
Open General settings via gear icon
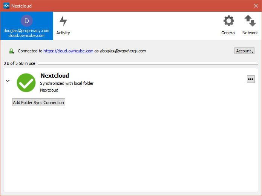228,21
